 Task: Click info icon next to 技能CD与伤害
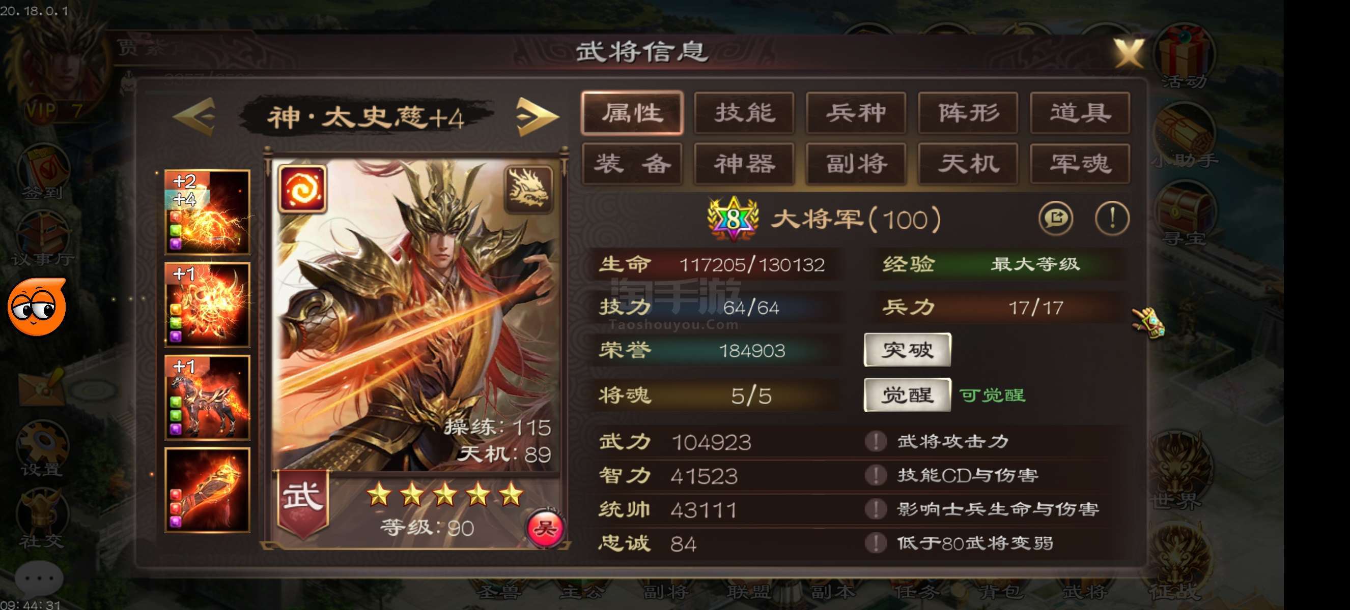click(x=875, y=475)
